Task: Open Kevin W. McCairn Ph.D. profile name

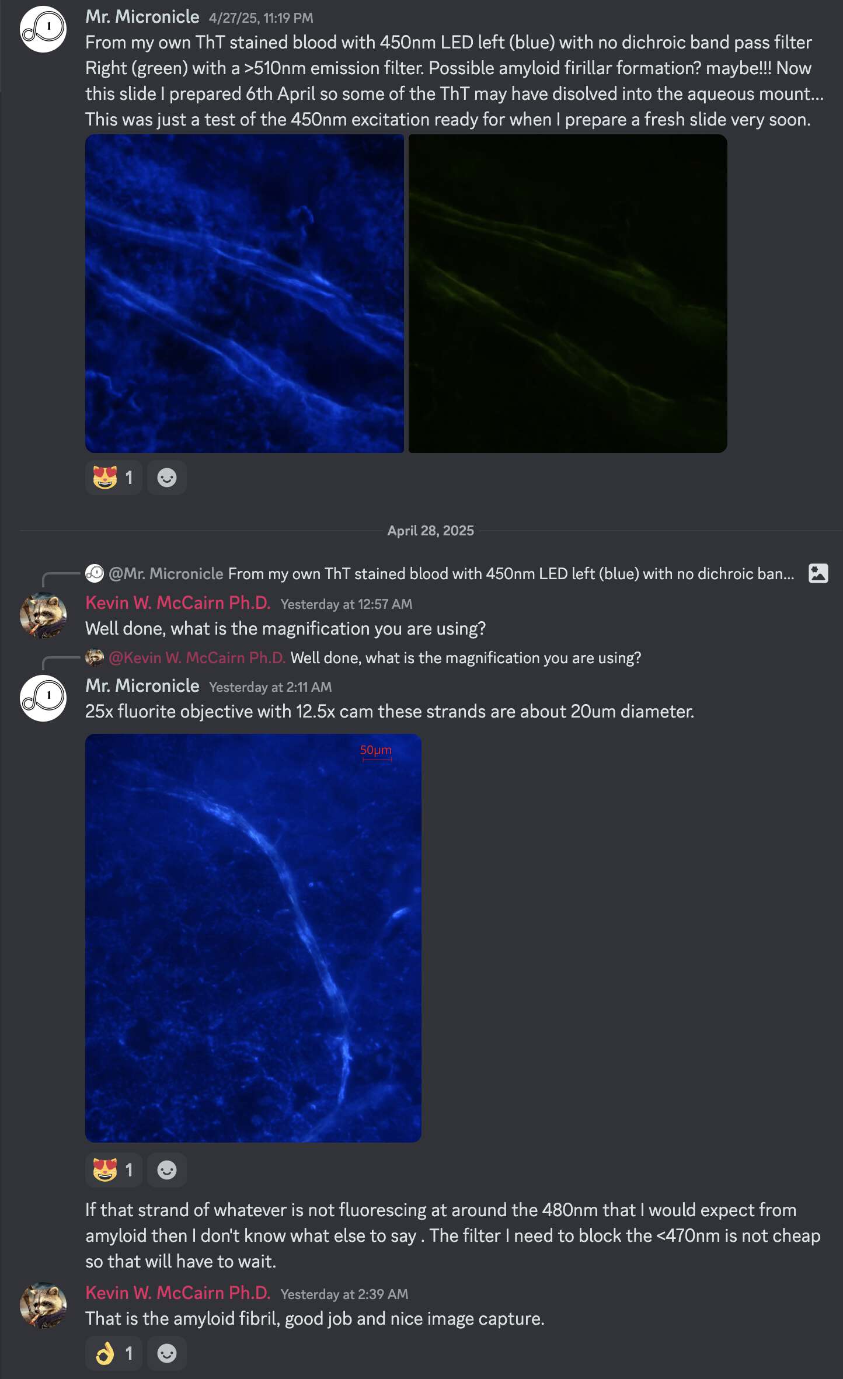Action: (x=178, y=603)
